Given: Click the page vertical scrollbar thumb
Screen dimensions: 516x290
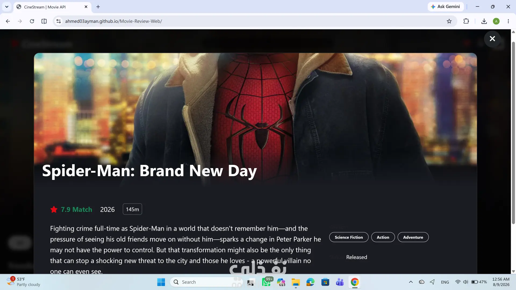Looking at the screenshot, I should [513, 133].
